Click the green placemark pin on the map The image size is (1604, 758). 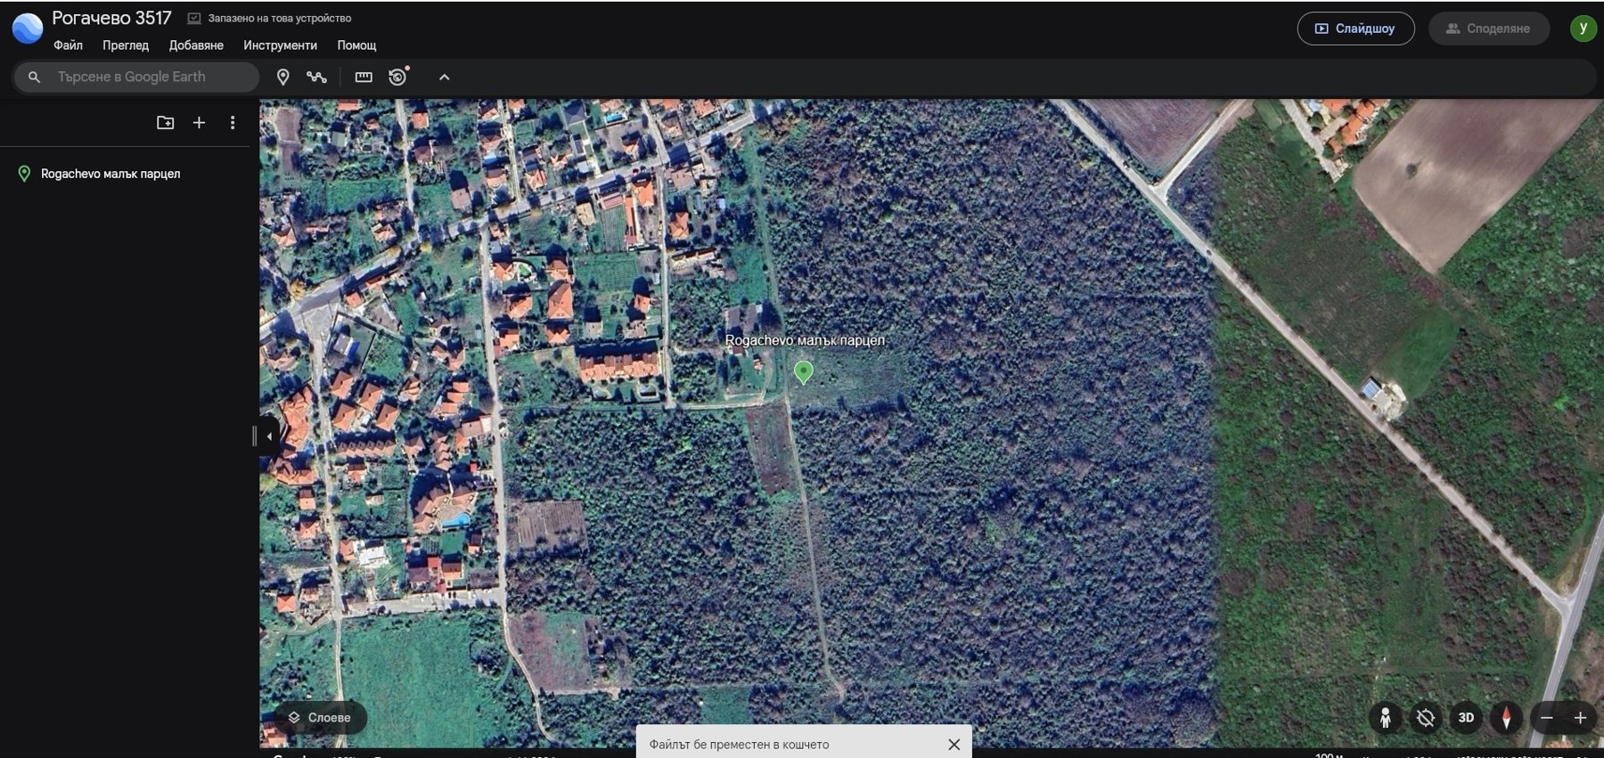coord(804,372)
